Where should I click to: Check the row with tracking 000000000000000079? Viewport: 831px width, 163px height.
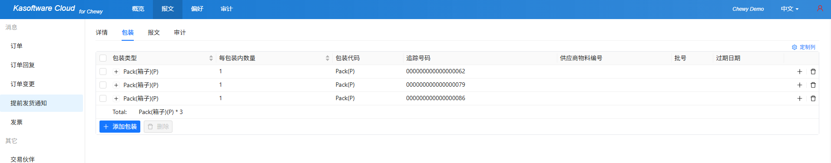[x=103, y=85]
